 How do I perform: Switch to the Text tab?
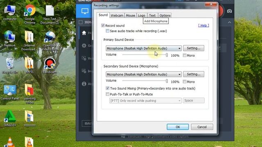point(152,16)
